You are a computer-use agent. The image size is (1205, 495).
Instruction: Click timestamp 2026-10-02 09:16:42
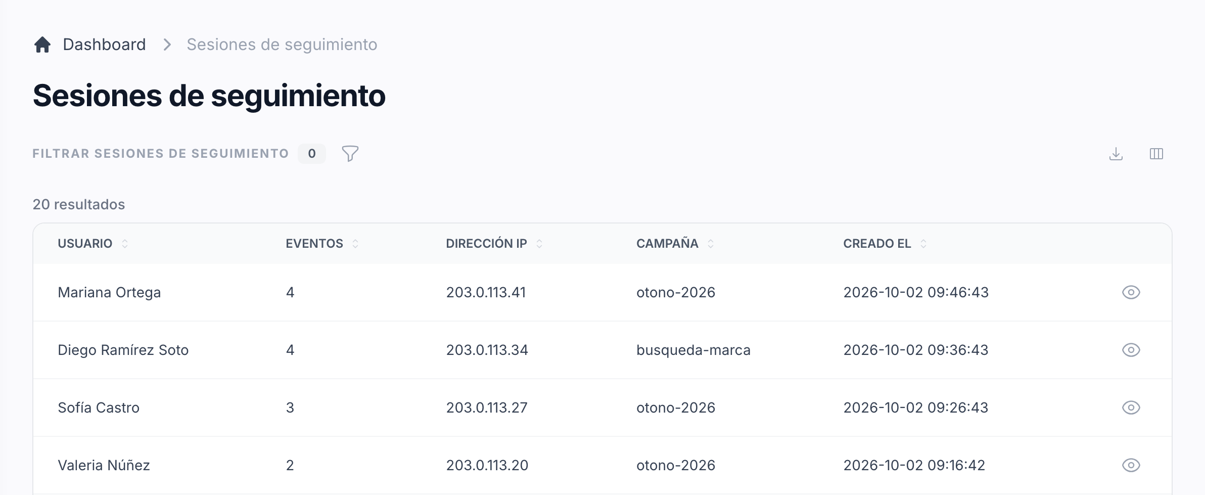(914, 465)
